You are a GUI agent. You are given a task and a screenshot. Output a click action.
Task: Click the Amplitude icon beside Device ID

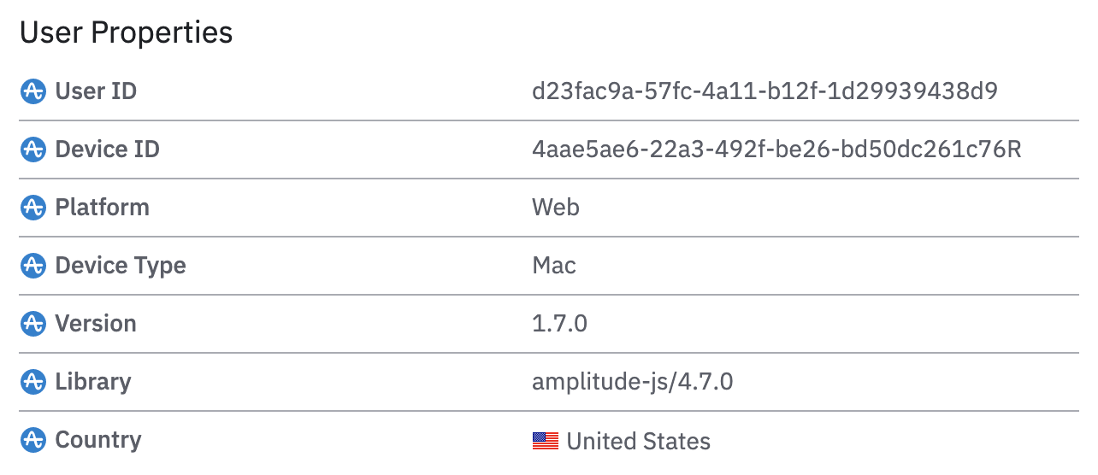click(32, 150)
